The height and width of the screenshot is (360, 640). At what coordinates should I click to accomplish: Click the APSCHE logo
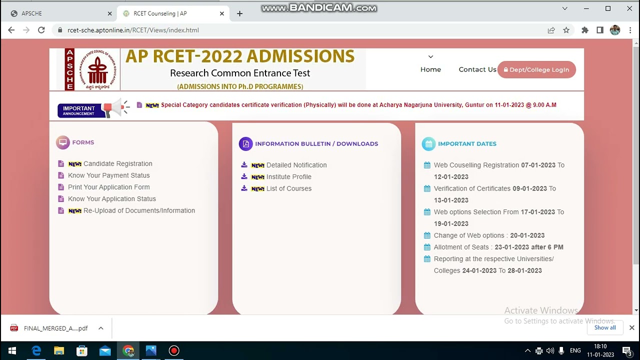pos(92,69)
